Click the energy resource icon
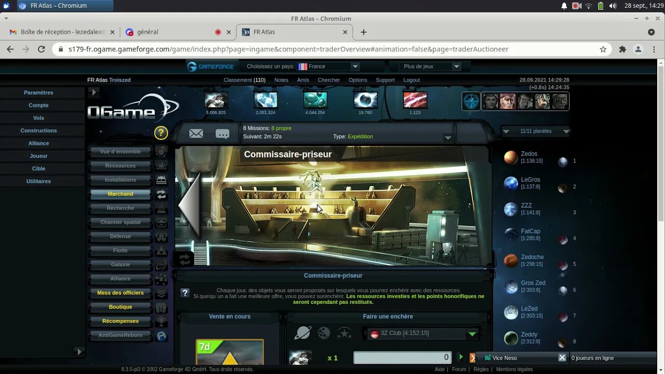This screenshot has width=665, height=374. (x=365, y=100)
